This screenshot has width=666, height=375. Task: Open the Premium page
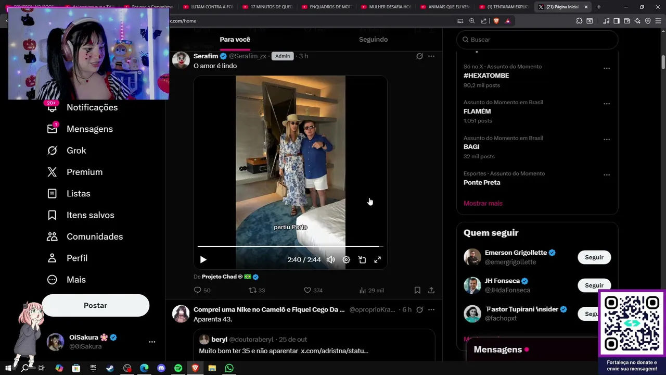click(x=74, y=172)
